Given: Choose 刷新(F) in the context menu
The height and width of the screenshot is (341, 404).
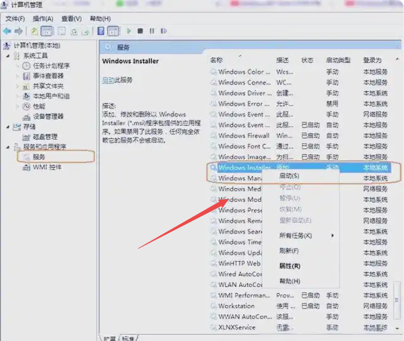Looking at the screenshot, I should pos(289,250).
